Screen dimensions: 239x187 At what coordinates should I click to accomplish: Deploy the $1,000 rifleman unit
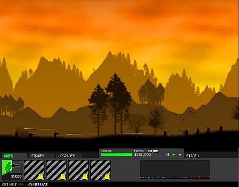coord(12,170)
